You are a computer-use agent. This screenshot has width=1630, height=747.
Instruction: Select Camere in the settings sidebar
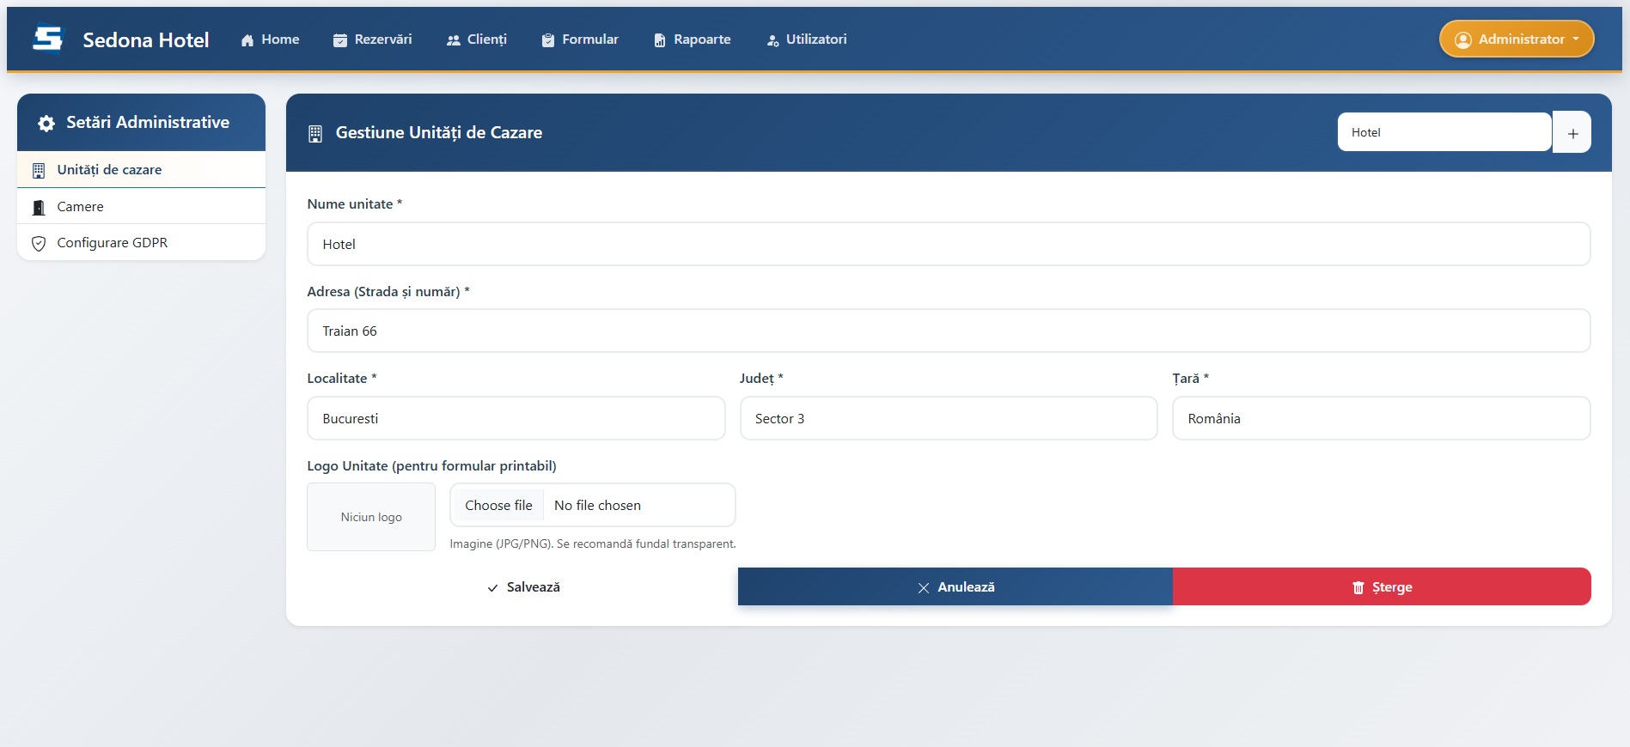click(x=80, y=207)
